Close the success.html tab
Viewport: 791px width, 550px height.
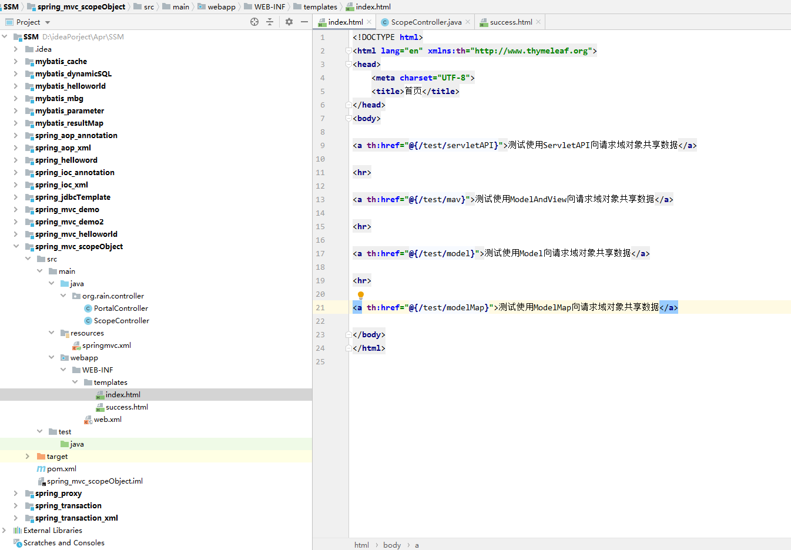tap(538, 22)
